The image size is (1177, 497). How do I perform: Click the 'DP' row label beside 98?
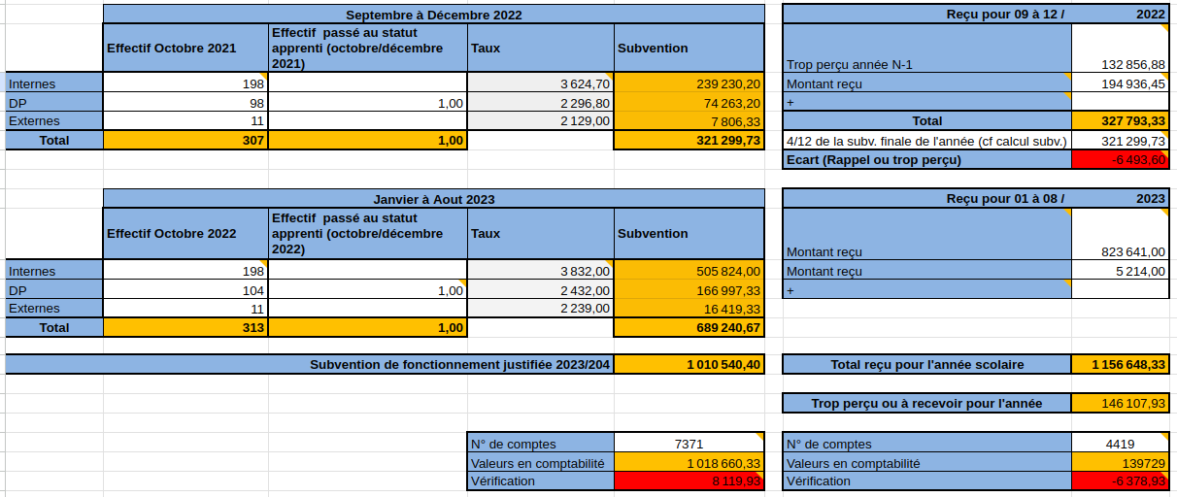tap(54, 102)
